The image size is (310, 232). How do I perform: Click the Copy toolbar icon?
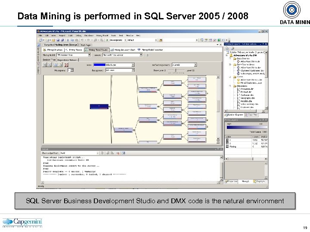tap(72, 40)
